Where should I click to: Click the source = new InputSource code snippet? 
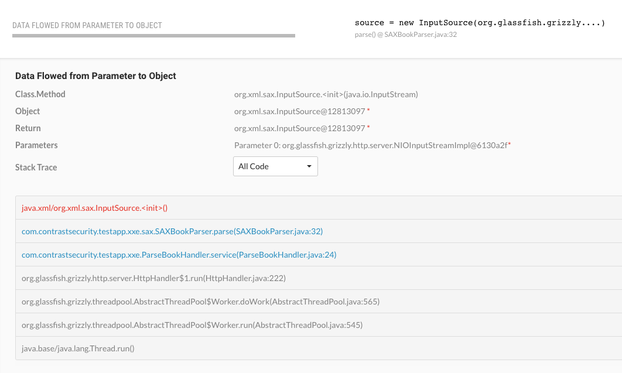coord(480,23)
